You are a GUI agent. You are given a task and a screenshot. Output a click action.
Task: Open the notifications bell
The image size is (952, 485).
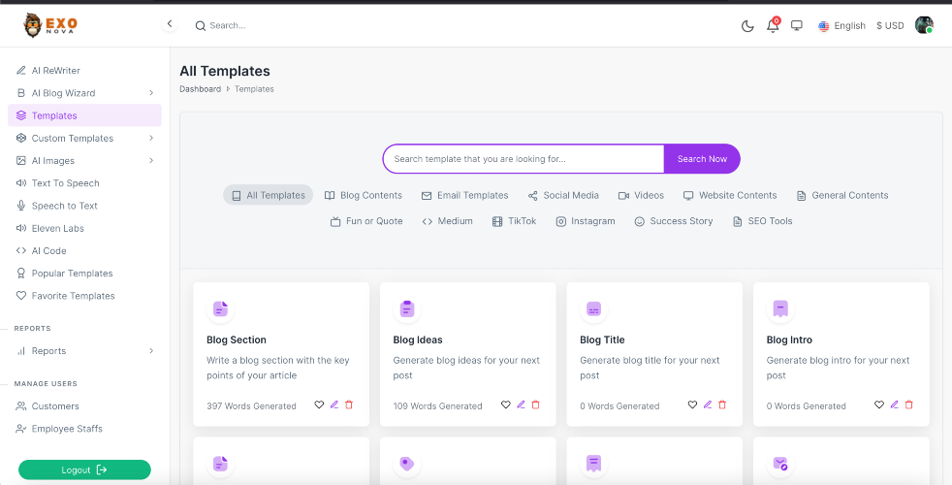tap(773, 25)
